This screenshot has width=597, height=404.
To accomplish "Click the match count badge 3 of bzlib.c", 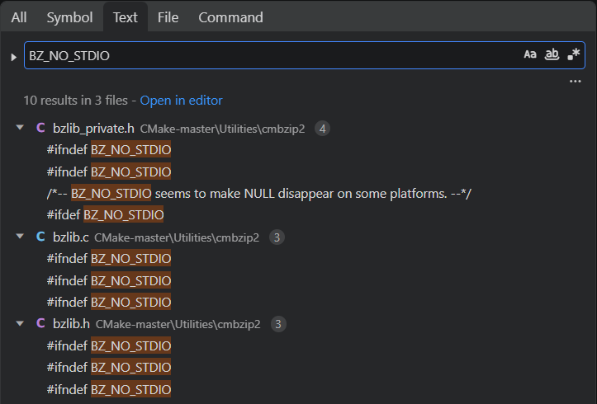I will coord(277,237).
